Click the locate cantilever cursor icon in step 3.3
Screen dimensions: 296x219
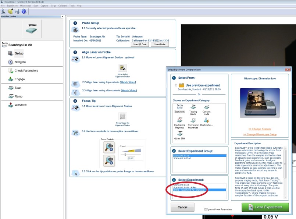pyautogui.click(x=75, y=173)
